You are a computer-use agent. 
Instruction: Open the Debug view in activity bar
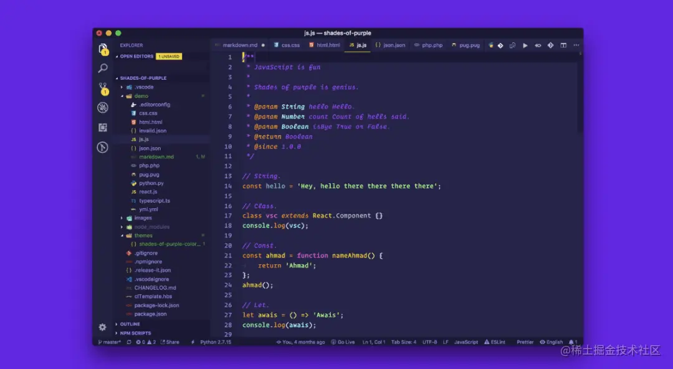coord(103,107)
